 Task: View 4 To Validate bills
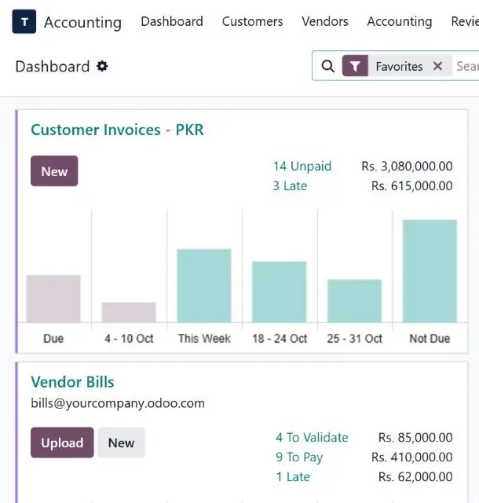click(x=312, y=438)
